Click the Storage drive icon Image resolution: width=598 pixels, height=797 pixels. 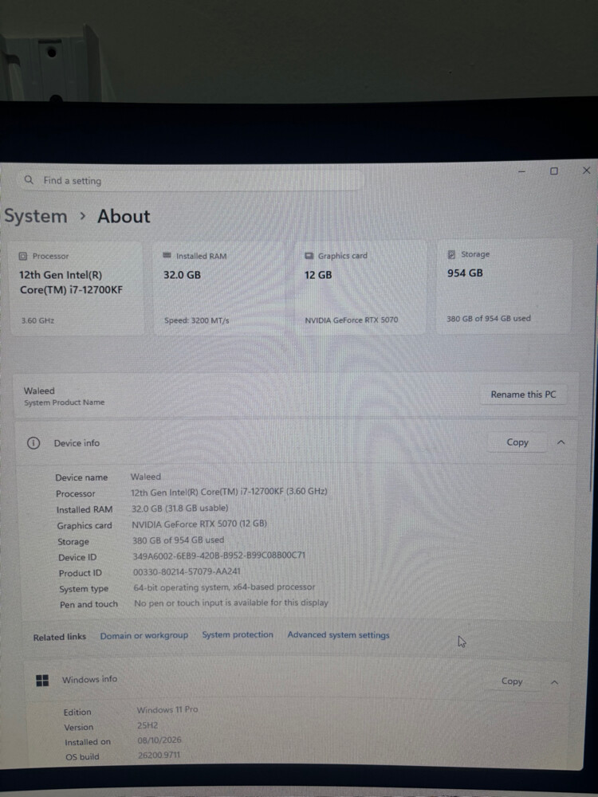pyautogui.click(x=451, y=254)
